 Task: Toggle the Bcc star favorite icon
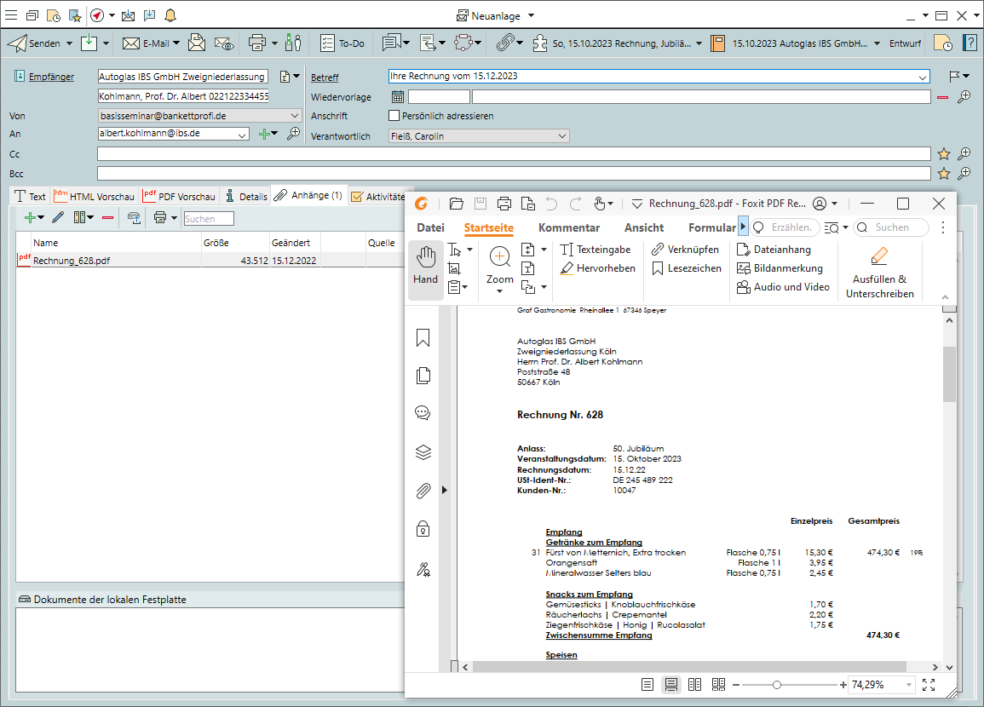(x=944, y=174)
